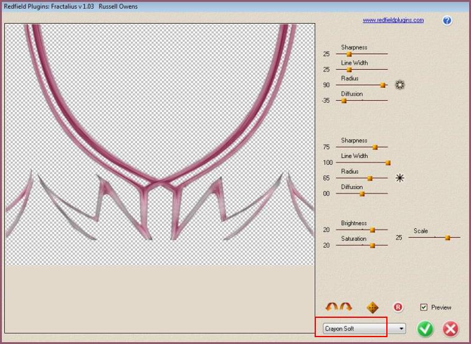This screenshot has width=471, height=344.
Task: Click the upper Line Width slider handle
Action: 349,70
